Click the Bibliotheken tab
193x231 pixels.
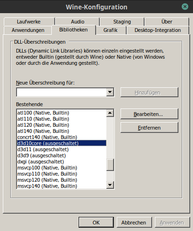[x=73, y=30]
